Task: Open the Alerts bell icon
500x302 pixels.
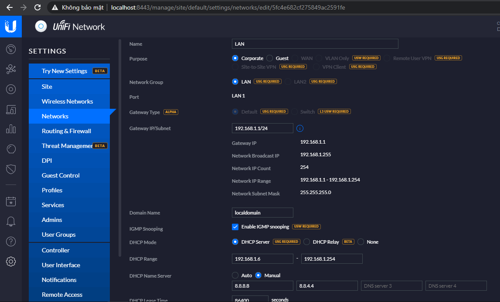Action: pyautogui.click(x=11, y=221)
